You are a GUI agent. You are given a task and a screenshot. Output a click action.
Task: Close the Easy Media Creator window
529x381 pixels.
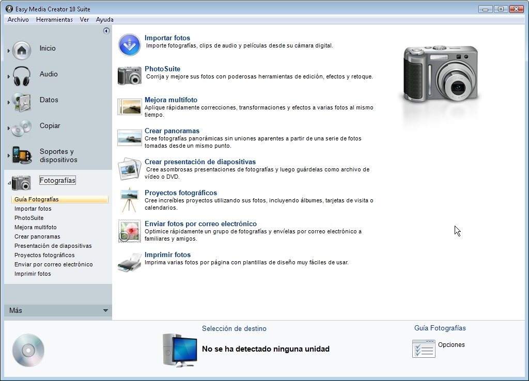pos(516,9)
